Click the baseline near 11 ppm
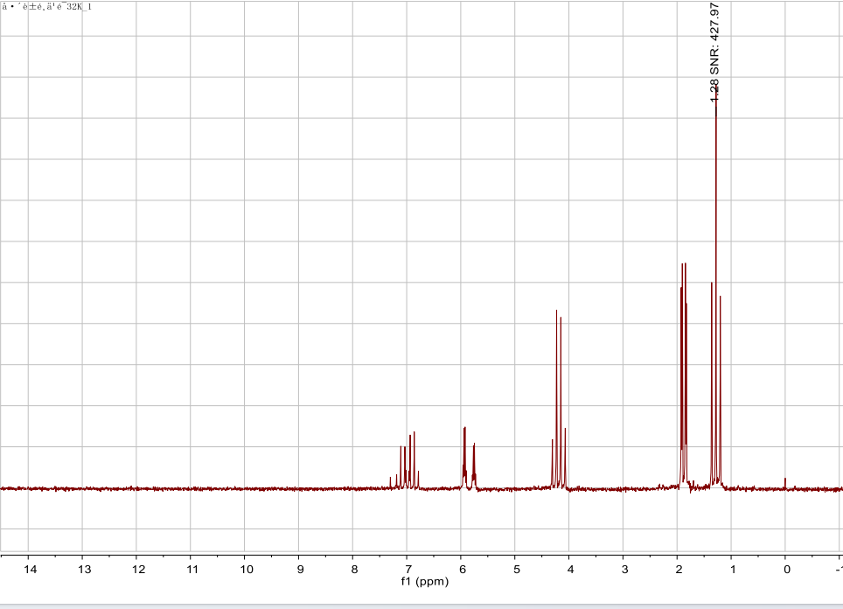Viewport: 843px width, 609px height. point(191,488)
